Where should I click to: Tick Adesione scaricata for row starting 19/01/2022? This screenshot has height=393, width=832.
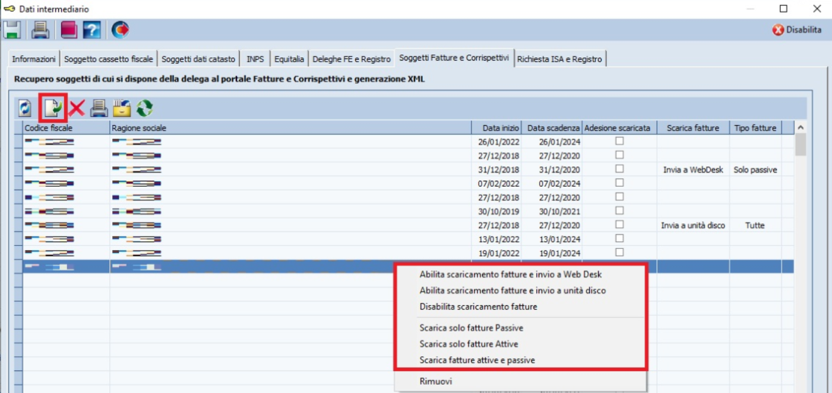[x=619, y=252]
